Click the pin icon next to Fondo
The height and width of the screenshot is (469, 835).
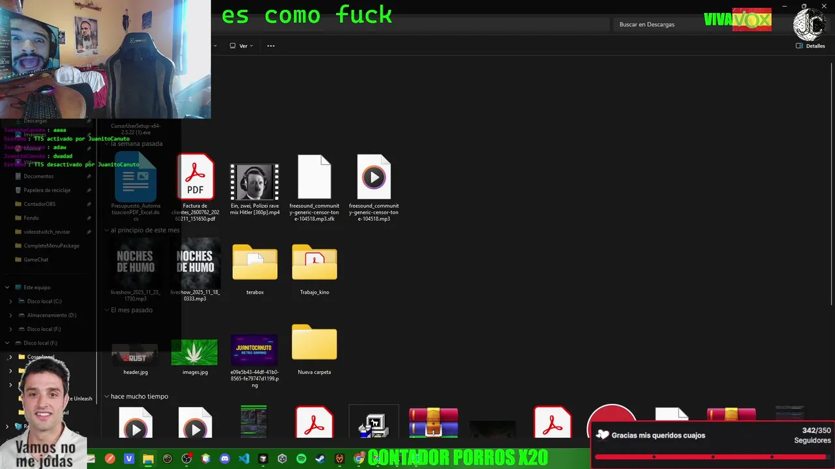click(x=89, y=218)
